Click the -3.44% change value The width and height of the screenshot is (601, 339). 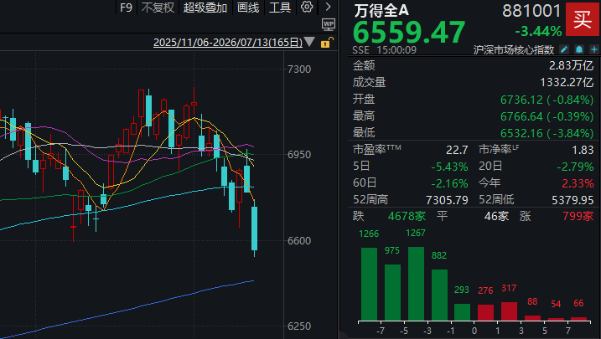(x=538, y=31)
